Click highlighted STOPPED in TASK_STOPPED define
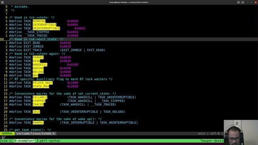The width and height of the screenshot is (258, 145). coord(39,101)
